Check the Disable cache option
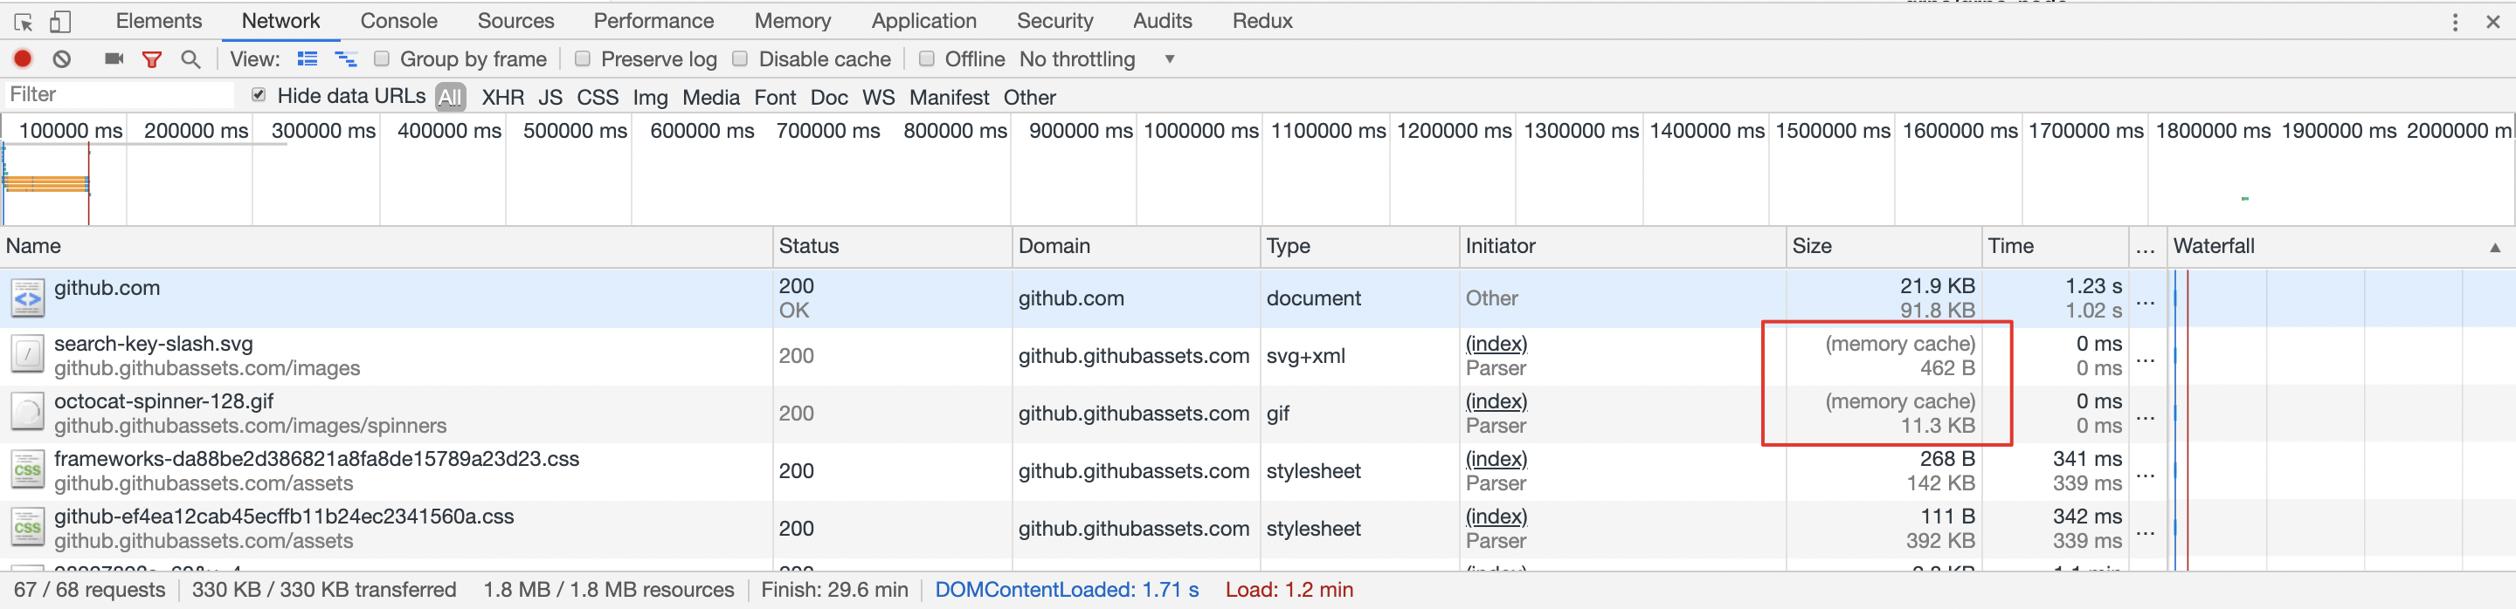 [x=740, y=59]
